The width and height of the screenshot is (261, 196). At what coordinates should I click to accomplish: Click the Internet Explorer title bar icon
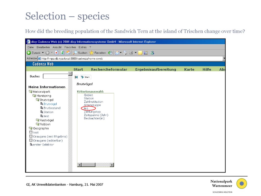29,42
